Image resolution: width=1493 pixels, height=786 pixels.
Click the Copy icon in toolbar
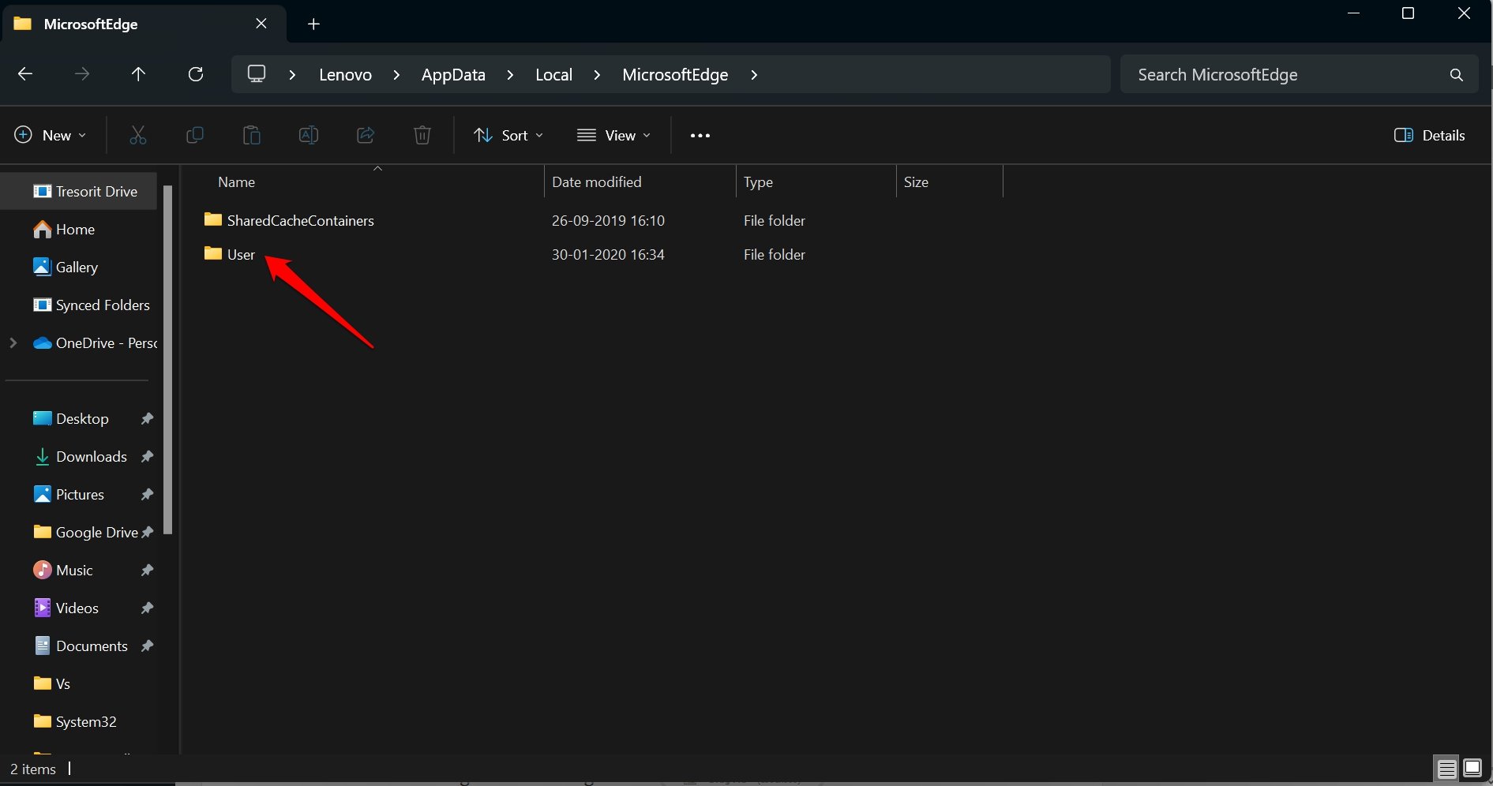click(x=195, y=136)
